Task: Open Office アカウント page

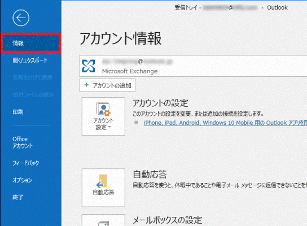Action: click(23, 142)
